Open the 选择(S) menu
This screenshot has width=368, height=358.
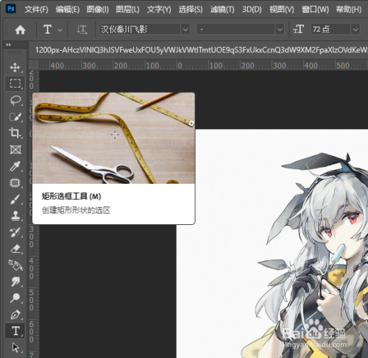tap(191, 10)
